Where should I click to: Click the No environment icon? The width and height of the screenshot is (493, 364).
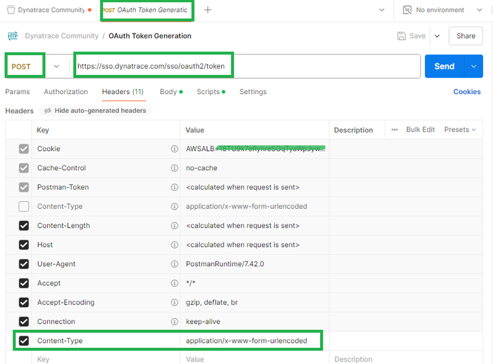(407, 10)
